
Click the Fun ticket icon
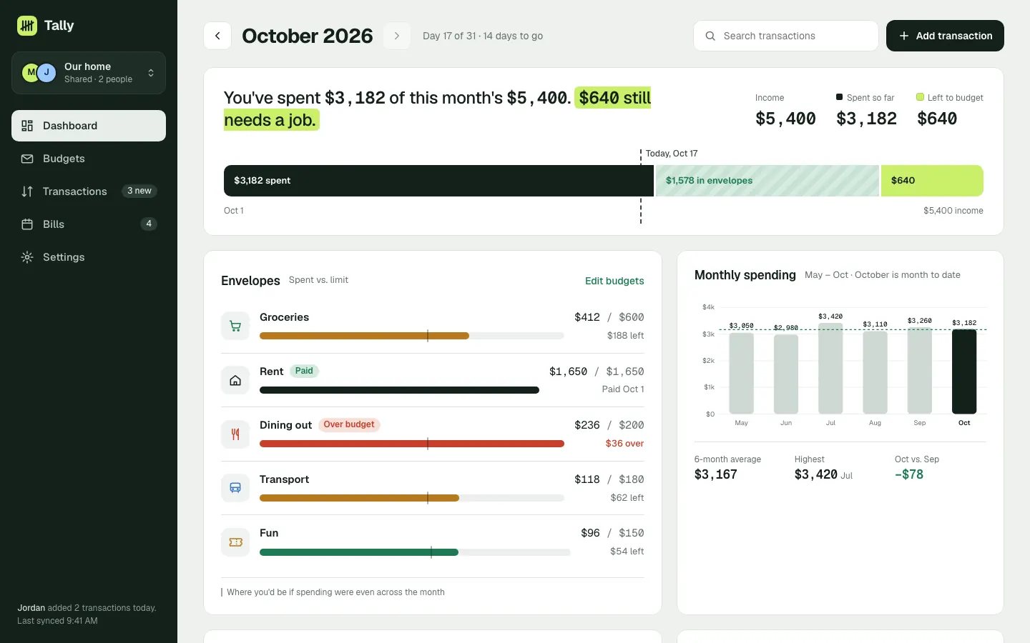[235, 542]
